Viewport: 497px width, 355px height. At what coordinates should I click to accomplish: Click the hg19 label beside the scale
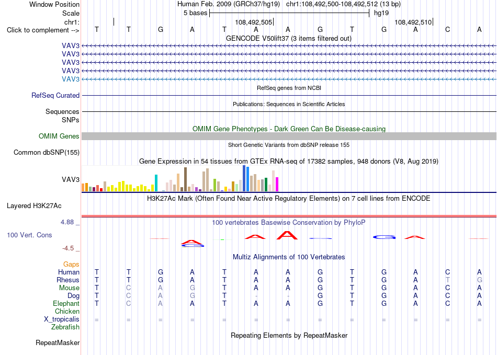[x=381, y=13]
